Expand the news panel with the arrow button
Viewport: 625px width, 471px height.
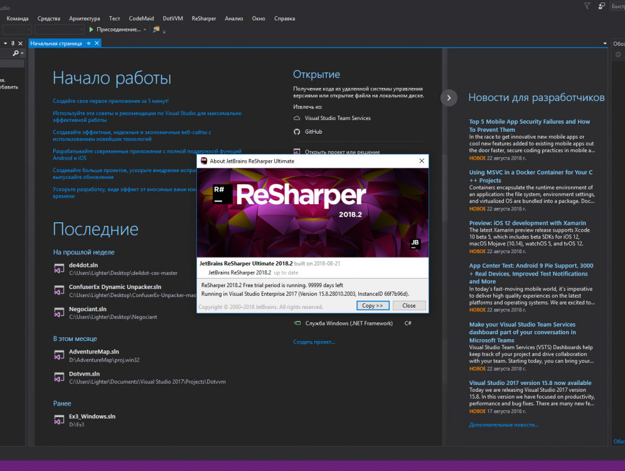[449, 98]
